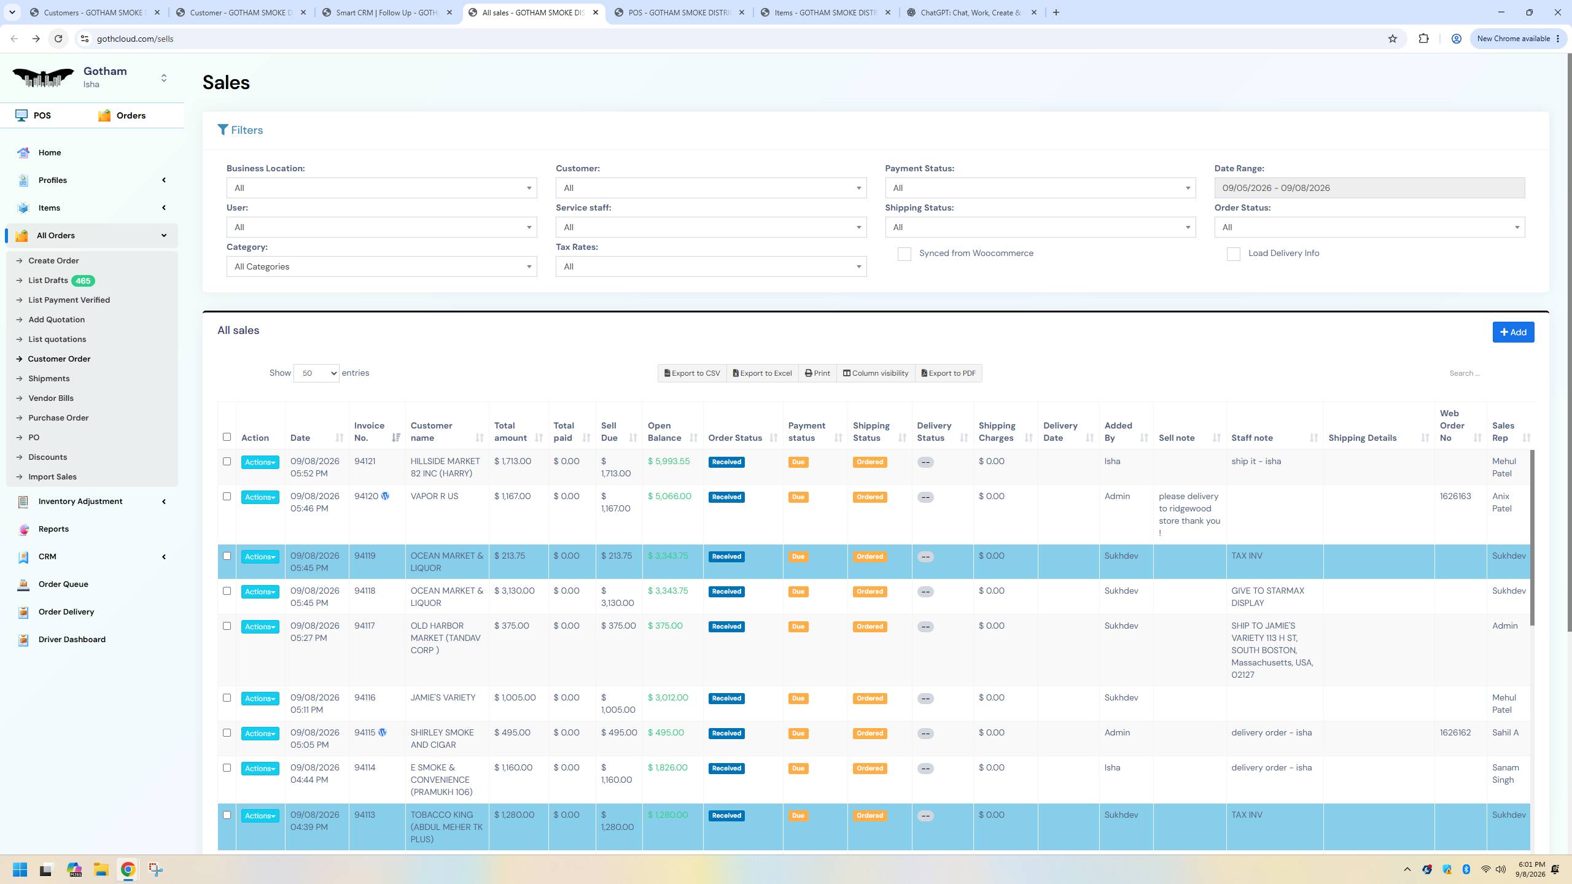Open the Payment Status dropdown
The height and width of the screenshot is (884, 1572).
click(1040, 188)
